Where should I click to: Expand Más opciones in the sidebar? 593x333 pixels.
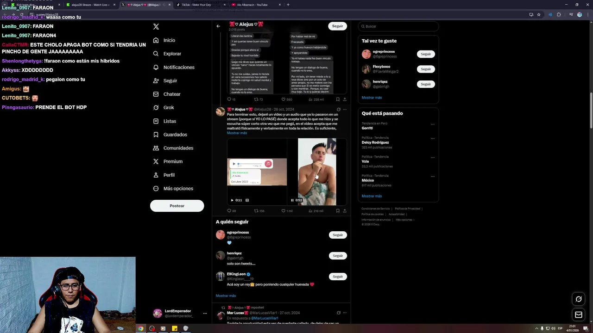(x=173, y=188)
